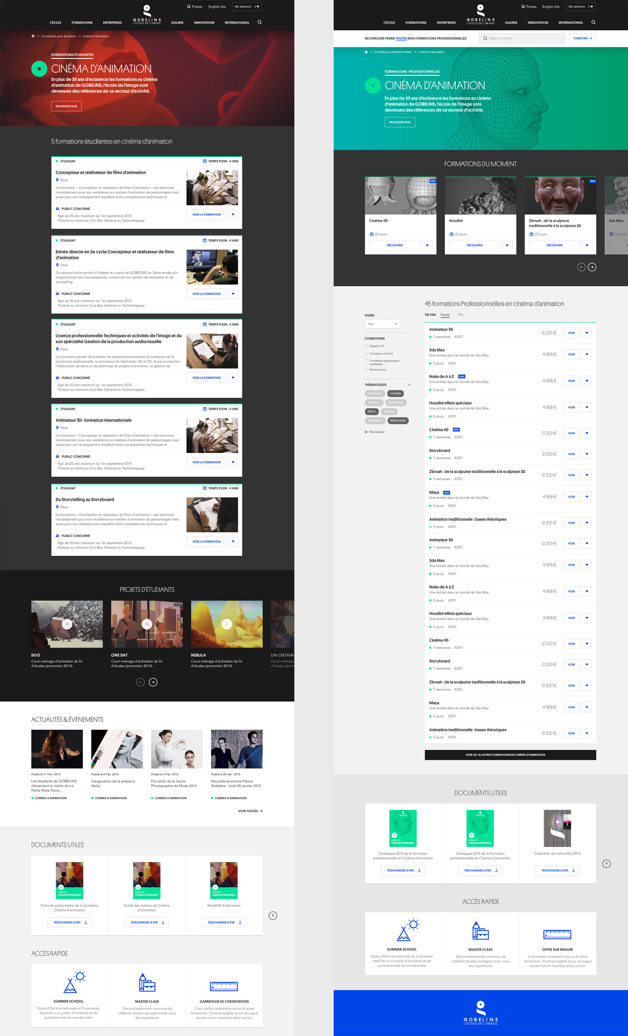Favorite the Houdini 25 jours card
Viewport: 628px width, 1036px height.
pos(507,245)
